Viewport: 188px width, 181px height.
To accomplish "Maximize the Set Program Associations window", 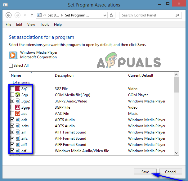I will [168, 4].
